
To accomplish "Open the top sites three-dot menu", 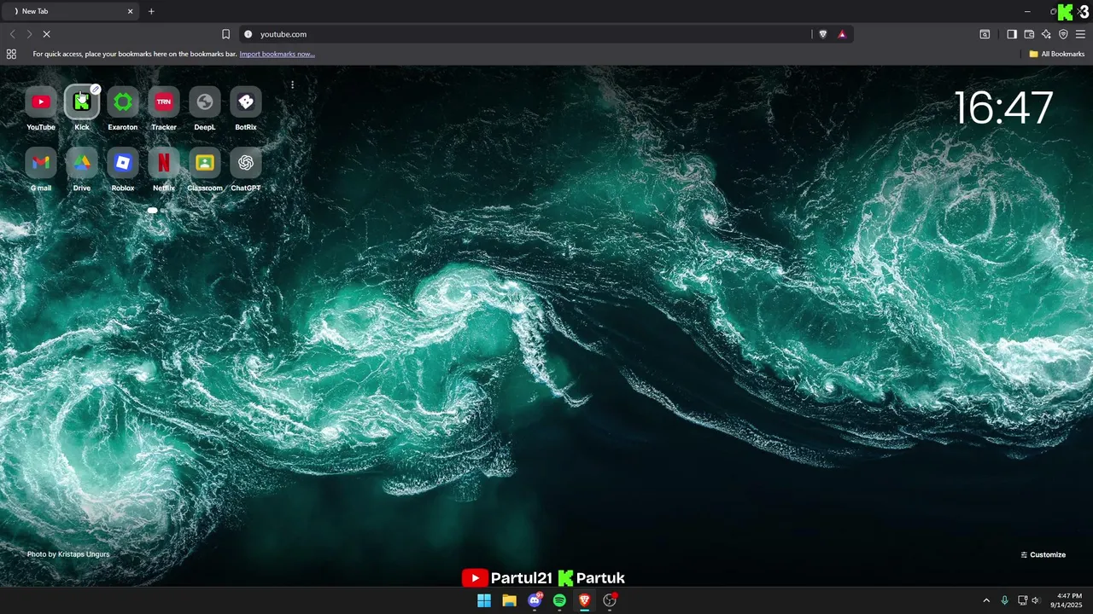I will pyautogui.click(x=292, y=85).
